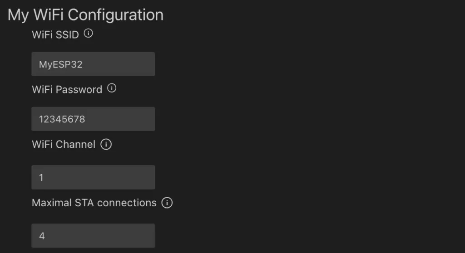
Task: Click the blank right side of channel field
Action: 118,177
